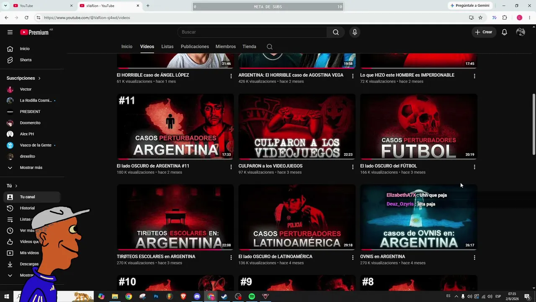536x302 pixels.
Task: Click the page vertical scrollbar thumb
Action: (x=533, y=123)
